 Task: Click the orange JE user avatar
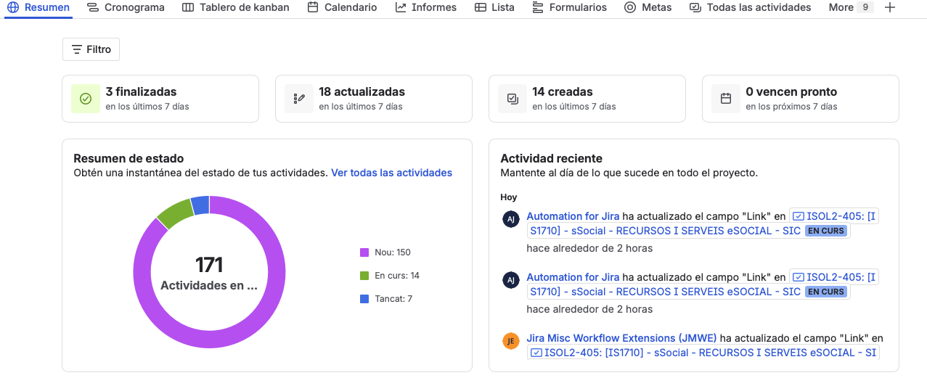pos(511,341)
